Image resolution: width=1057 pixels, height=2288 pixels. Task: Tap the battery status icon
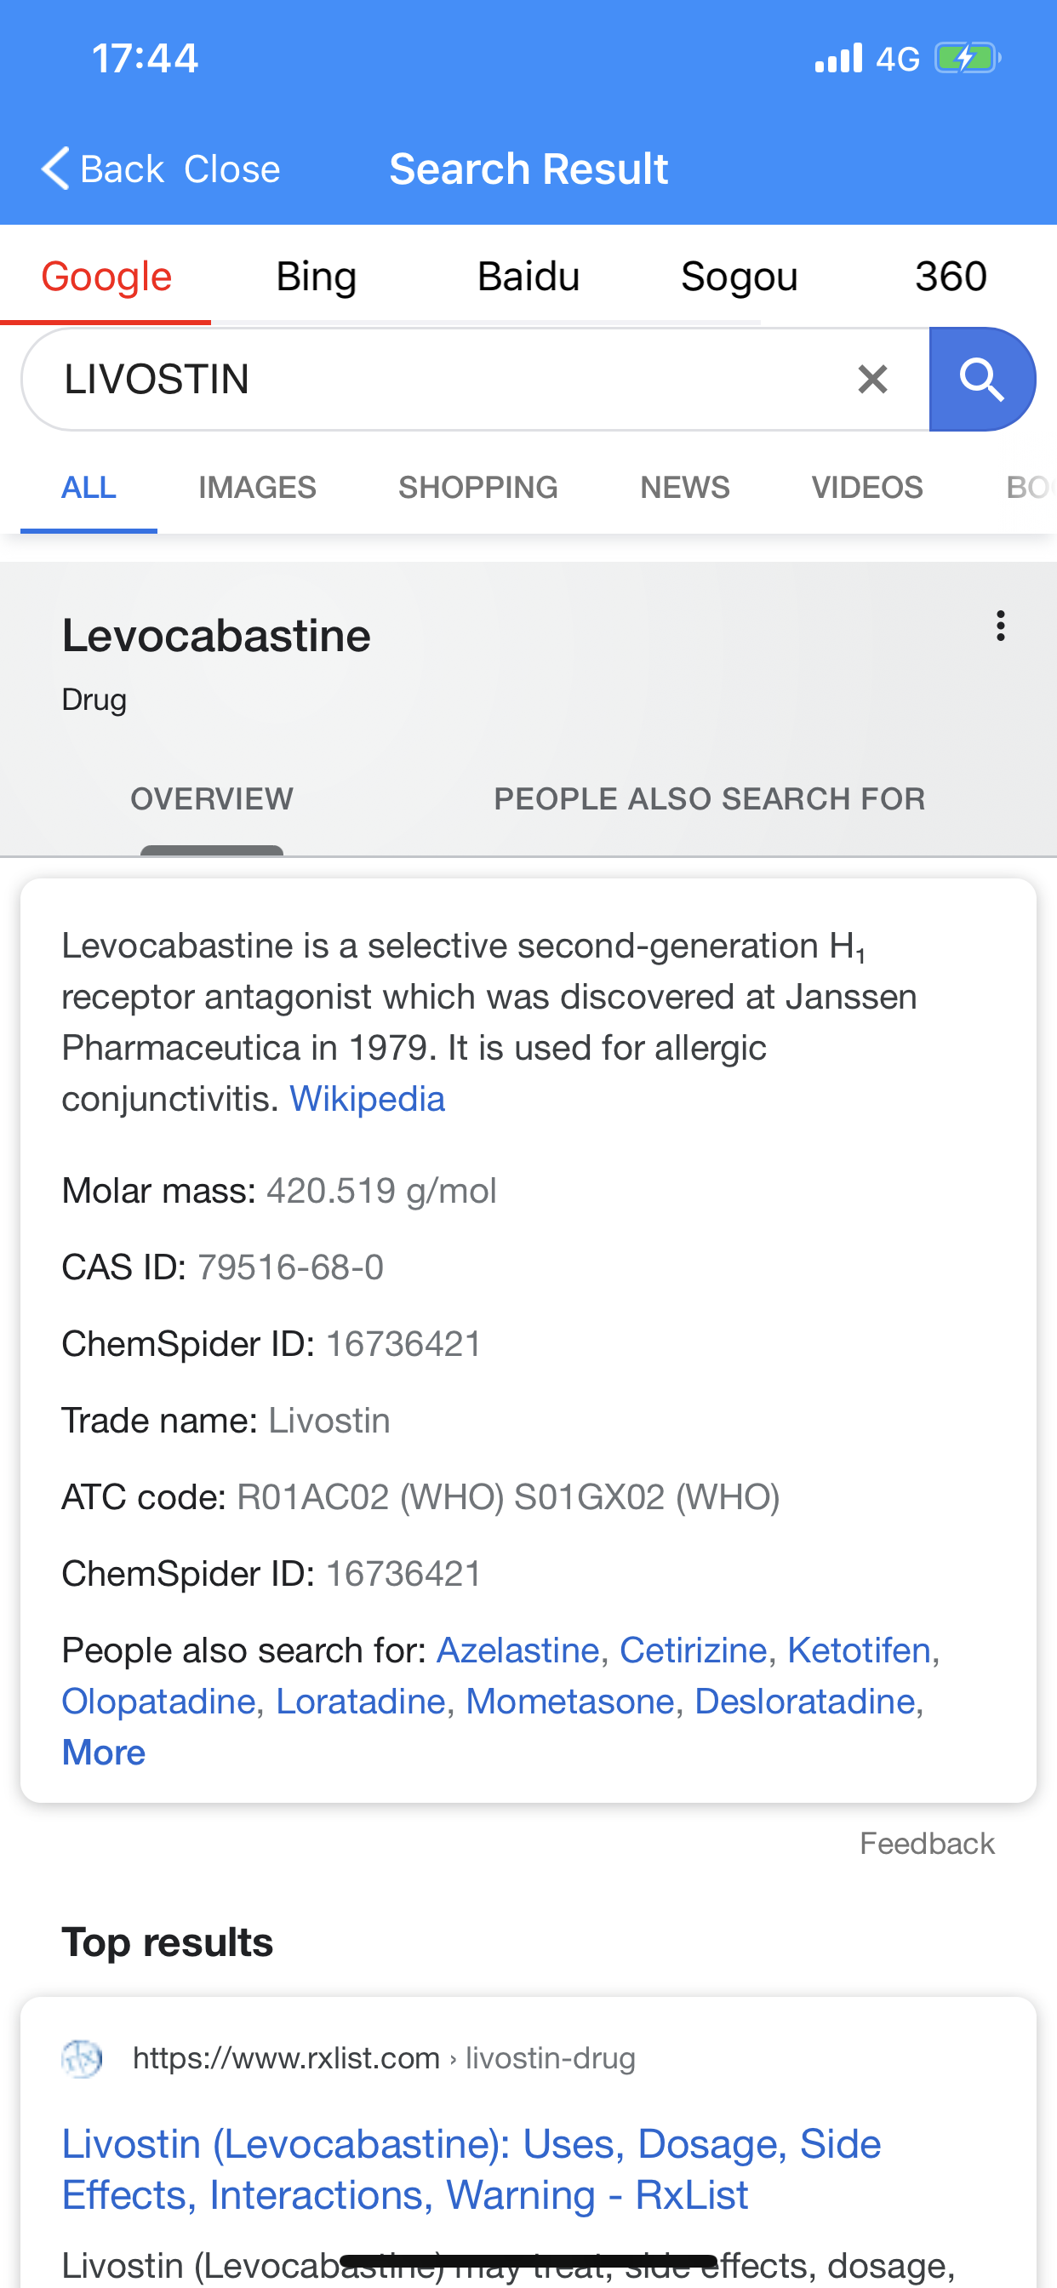[x=968, y=59]
